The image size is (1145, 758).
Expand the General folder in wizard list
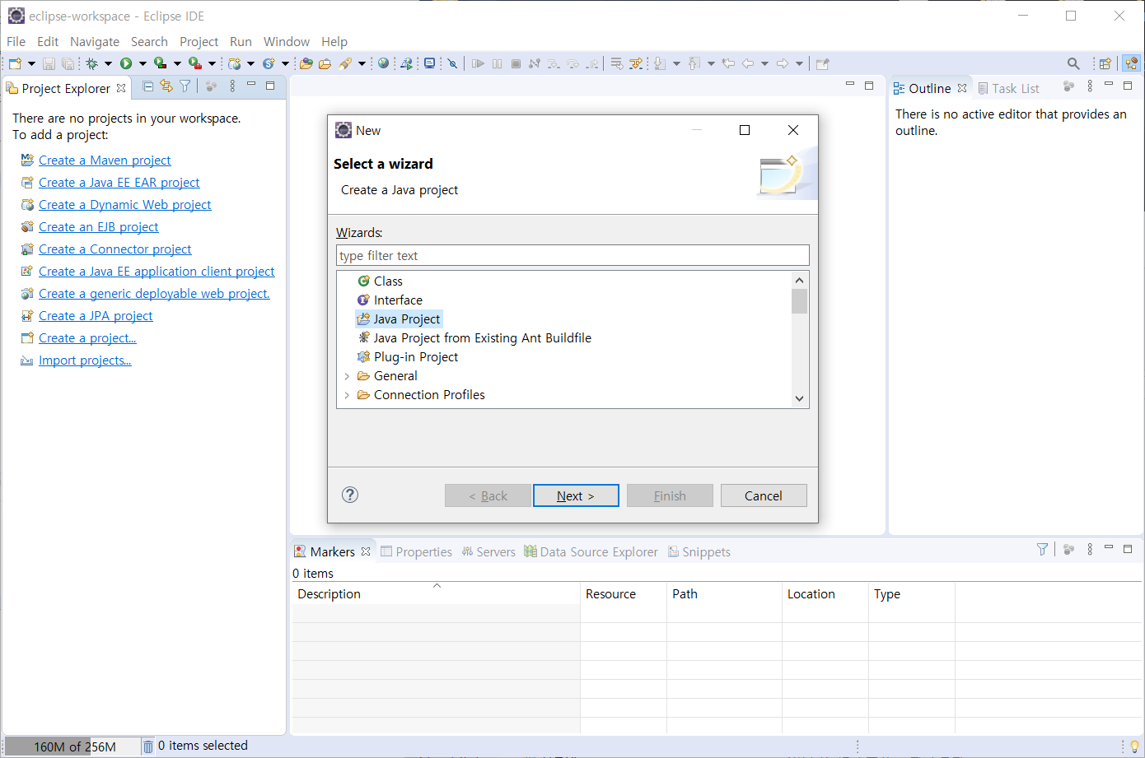347,376
